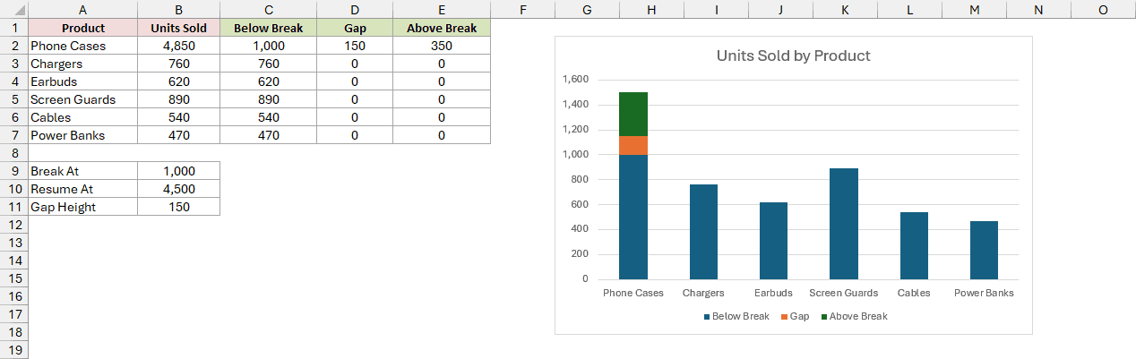Click the Earbuds bar in the chart

[x=773, y=241]
